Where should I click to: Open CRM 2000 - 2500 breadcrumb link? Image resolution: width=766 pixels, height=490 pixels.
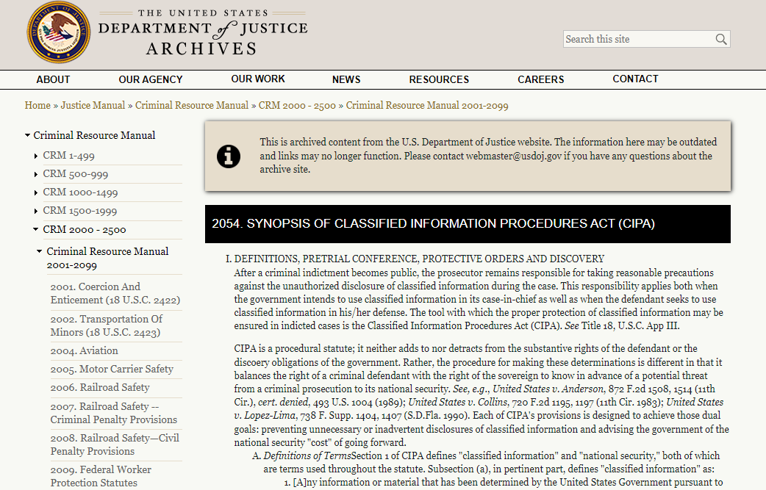point(297,105)
